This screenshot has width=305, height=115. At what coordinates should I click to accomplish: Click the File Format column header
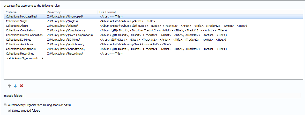pos(108,12)
